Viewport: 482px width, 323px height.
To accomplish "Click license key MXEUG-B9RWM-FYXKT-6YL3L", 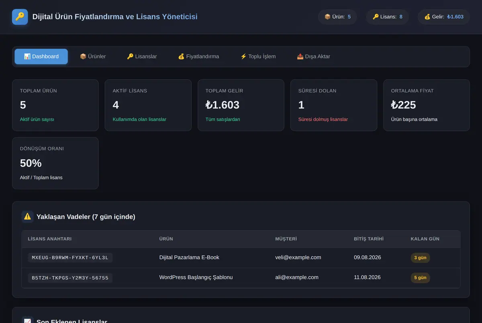I will [x=70, y=258].
